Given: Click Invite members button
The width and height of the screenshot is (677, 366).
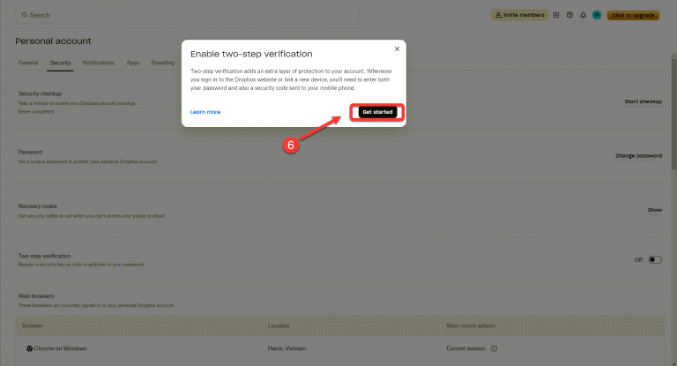Looking at the screenshot, I should tap(519, 15).
